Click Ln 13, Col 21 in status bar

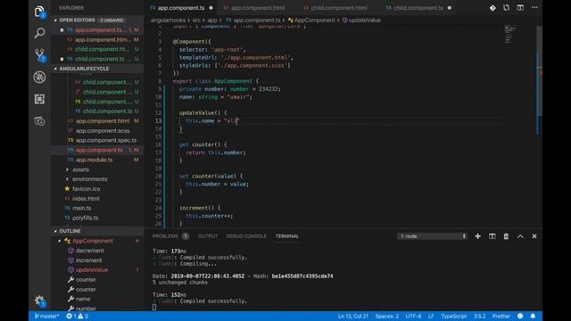[353, 317]
